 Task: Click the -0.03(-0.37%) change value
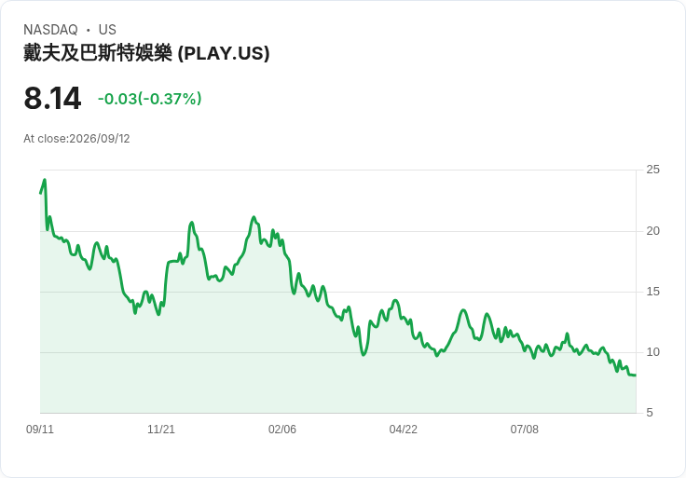[150, 99]
